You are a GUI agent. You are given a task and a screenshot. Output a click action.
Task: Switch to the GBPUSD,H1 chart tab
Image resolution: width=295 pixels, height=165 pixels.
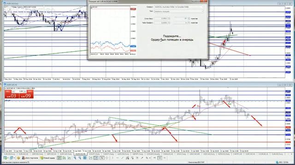[51, 154]
